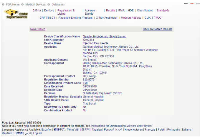Open the CFR Title 21 link
Screen dimensions: 200x137
[x=47, y=18]
